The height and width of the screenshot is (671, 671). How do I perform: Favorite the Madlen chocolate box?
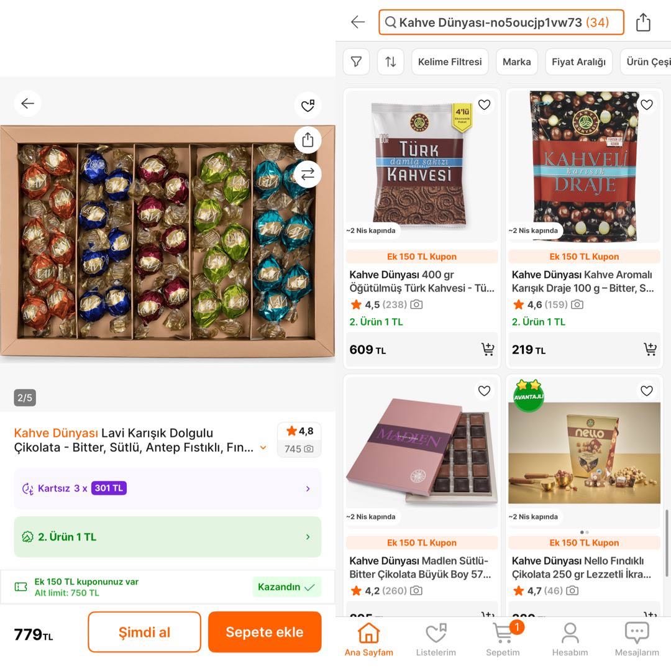point(485,391)
